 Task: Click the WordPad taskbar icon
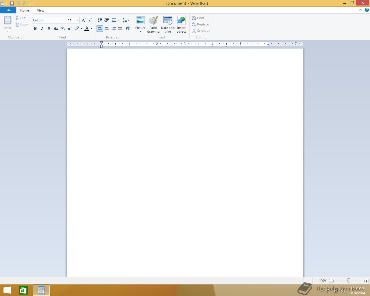[x=41, y=290]
